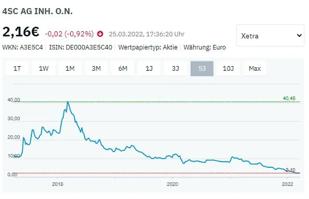Select the 1J one-year range
Viewport: 309px width, 199px height.
pos(149,68)
